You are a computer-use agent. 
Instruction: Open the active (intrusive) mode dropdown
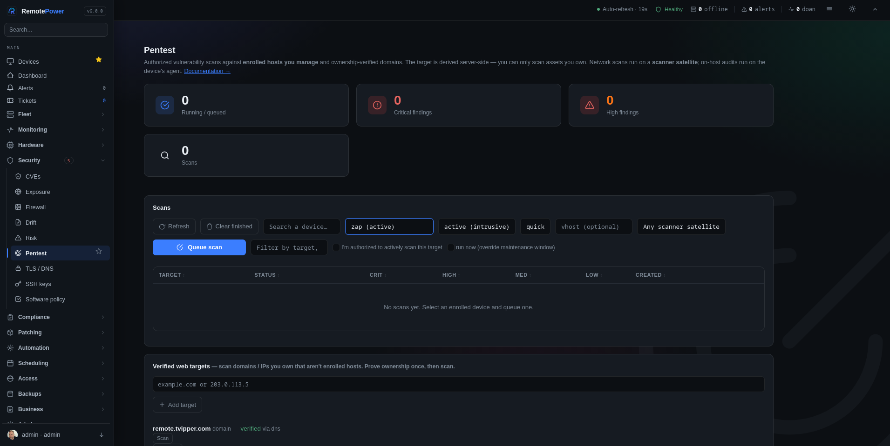477,226
